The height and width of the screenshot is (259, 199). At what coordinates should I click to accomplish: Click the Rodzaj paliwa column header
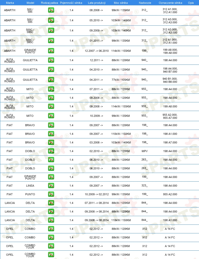click(50, 3)
